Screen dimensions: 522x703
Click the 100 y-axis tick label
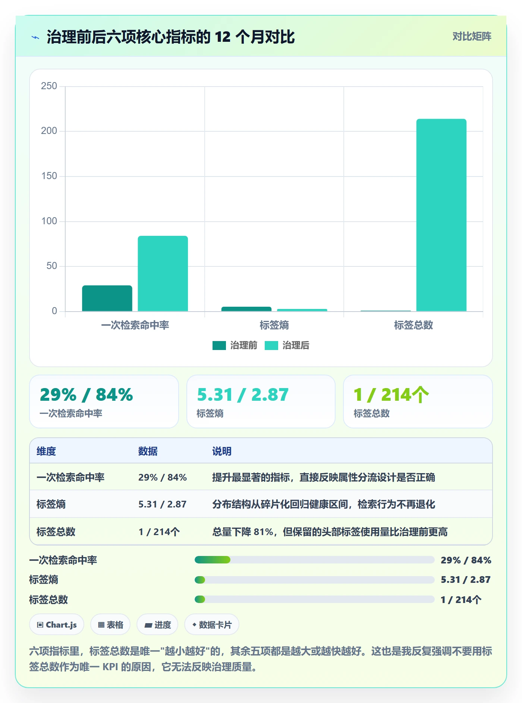pos(49,221)
